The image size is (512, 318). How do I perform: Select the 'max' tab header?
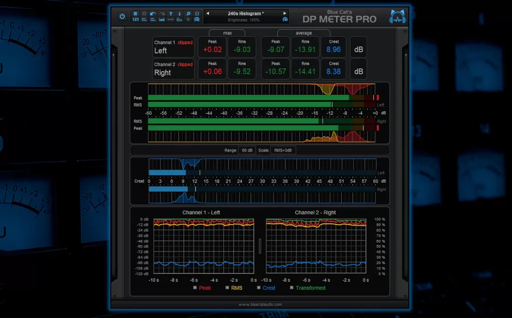point(227,33)
